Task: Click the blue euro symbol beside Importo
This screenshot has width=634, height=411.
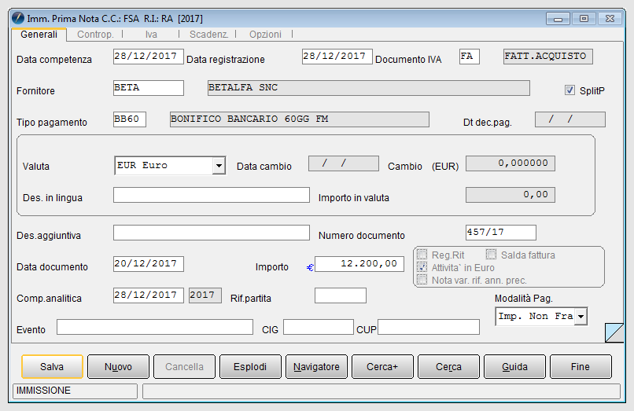Action: tap(310, 267)
